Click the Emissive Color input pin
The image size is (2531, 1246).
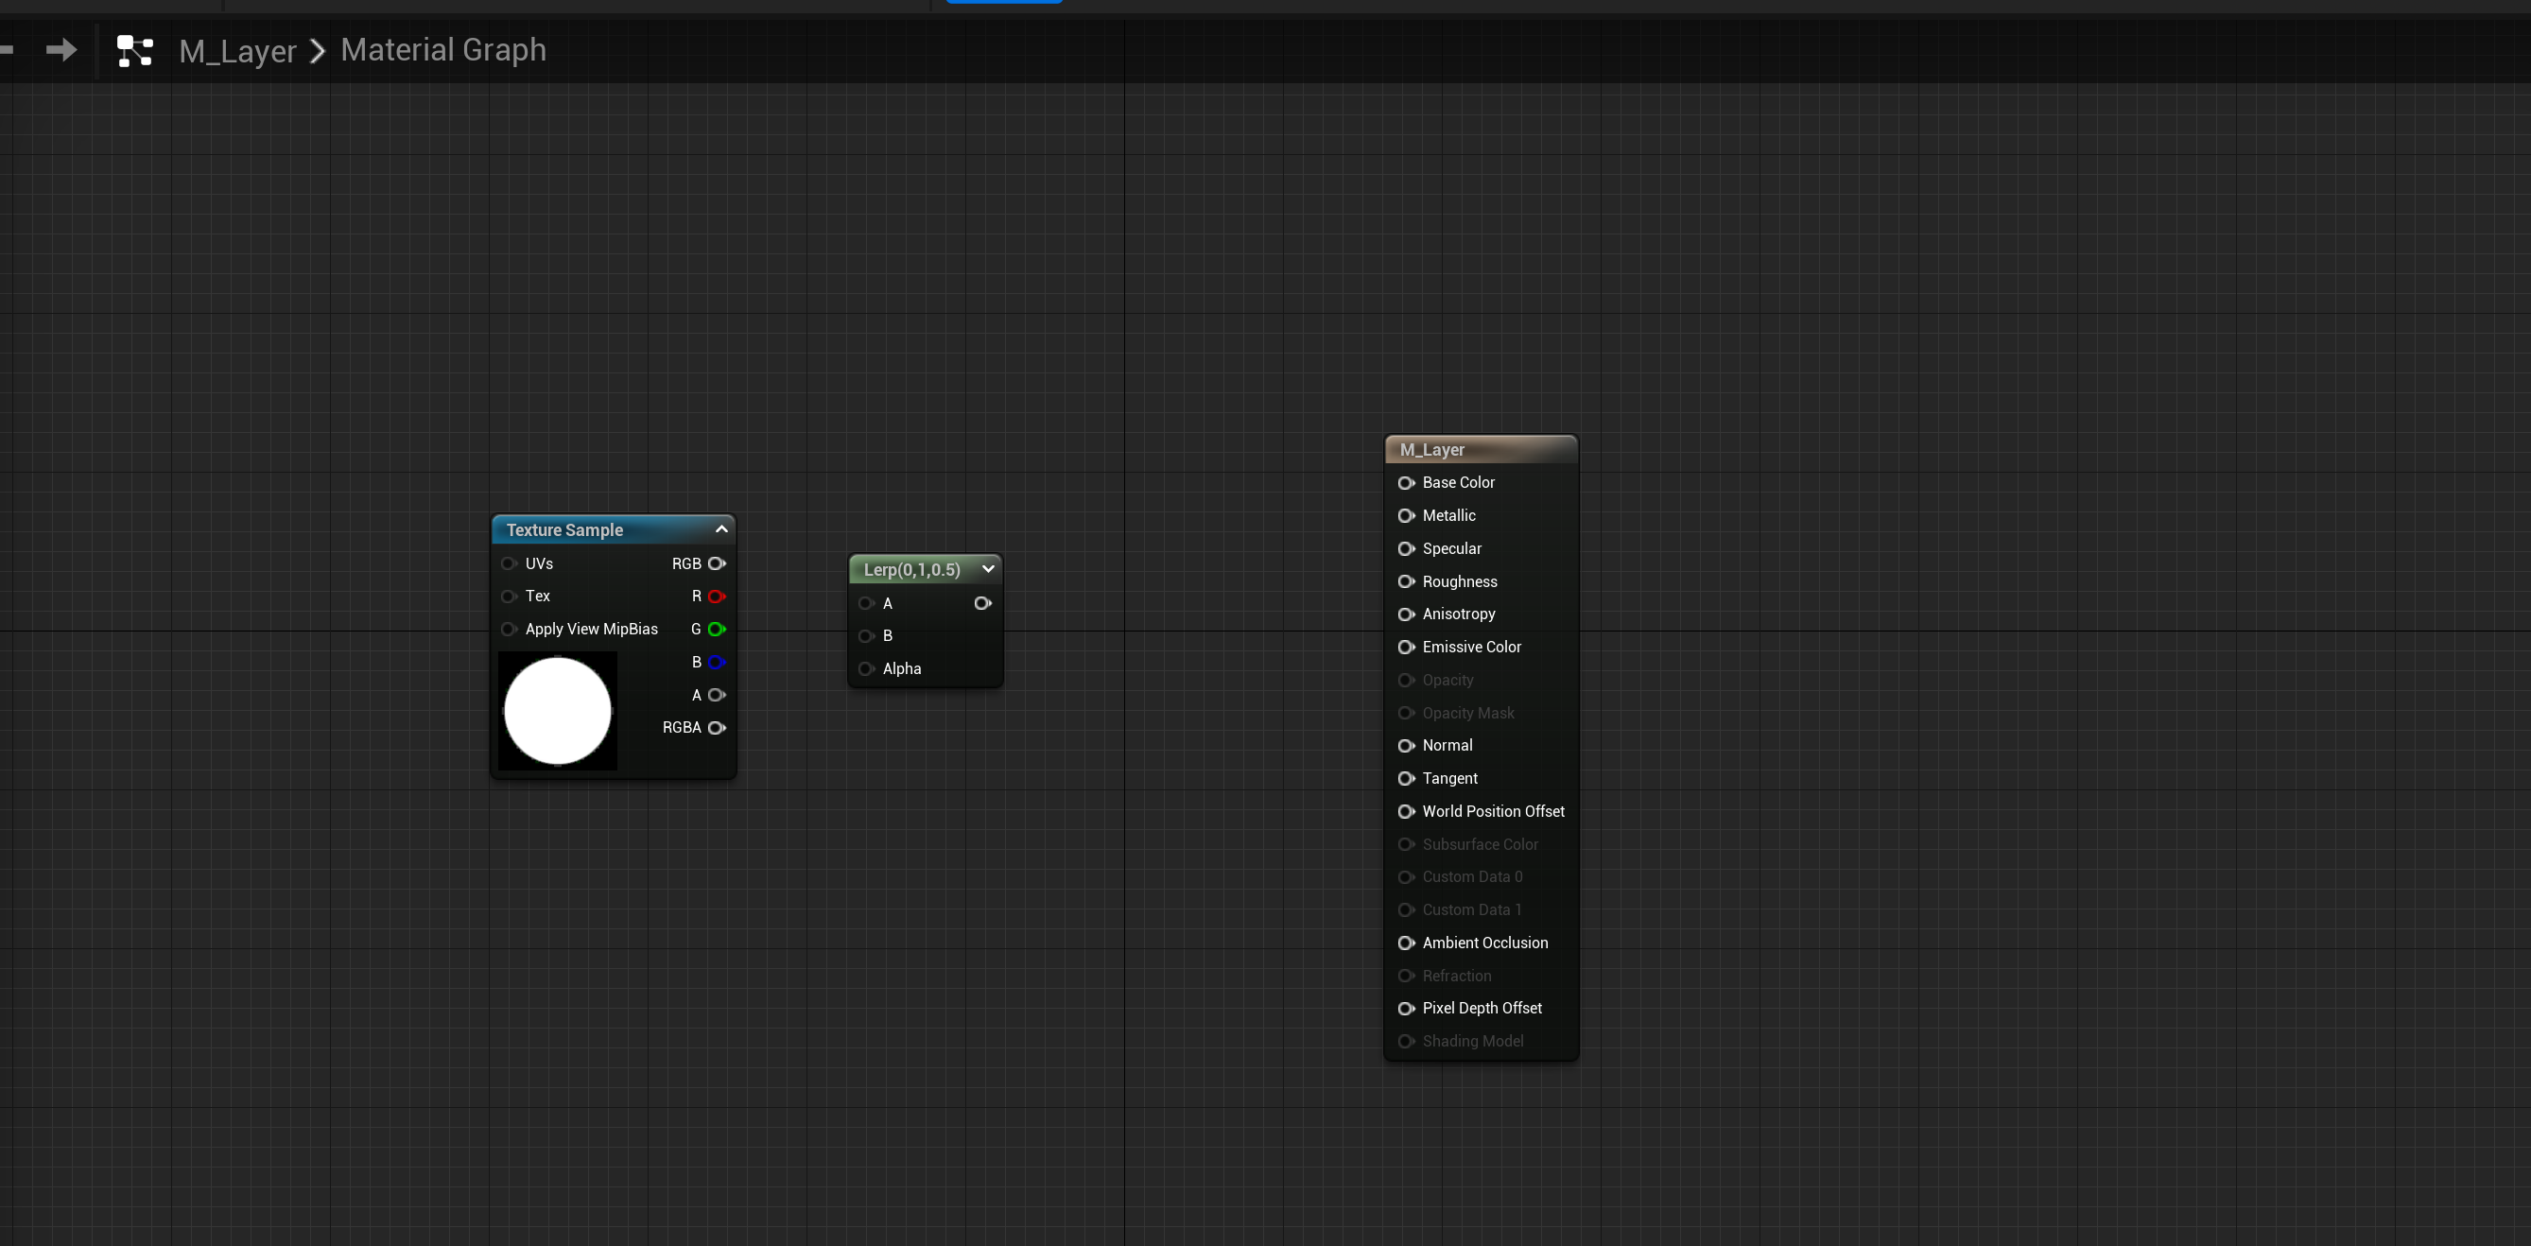(1405, 647)
